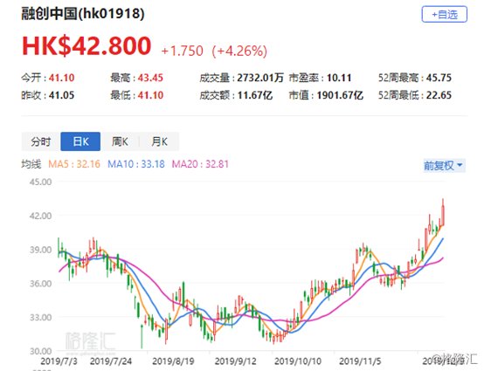Click the 2019/11/5 date axis marker
Image resolution: width=484 pixels, height=371 pixels.
pos(360,361)
